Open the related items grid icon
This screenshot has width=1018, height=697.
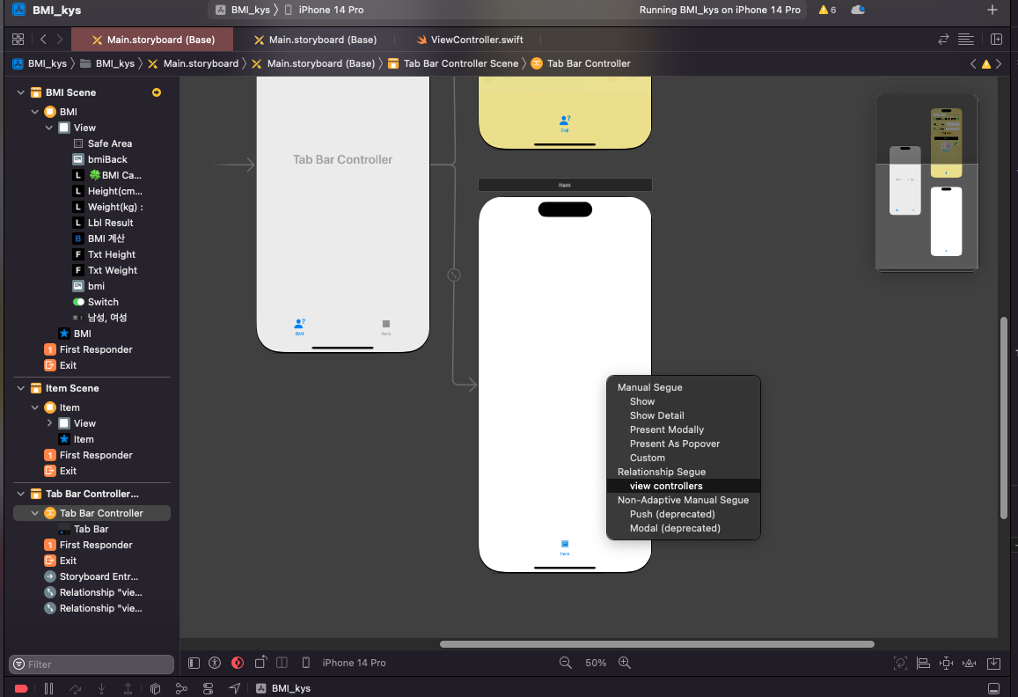[18, 40]
